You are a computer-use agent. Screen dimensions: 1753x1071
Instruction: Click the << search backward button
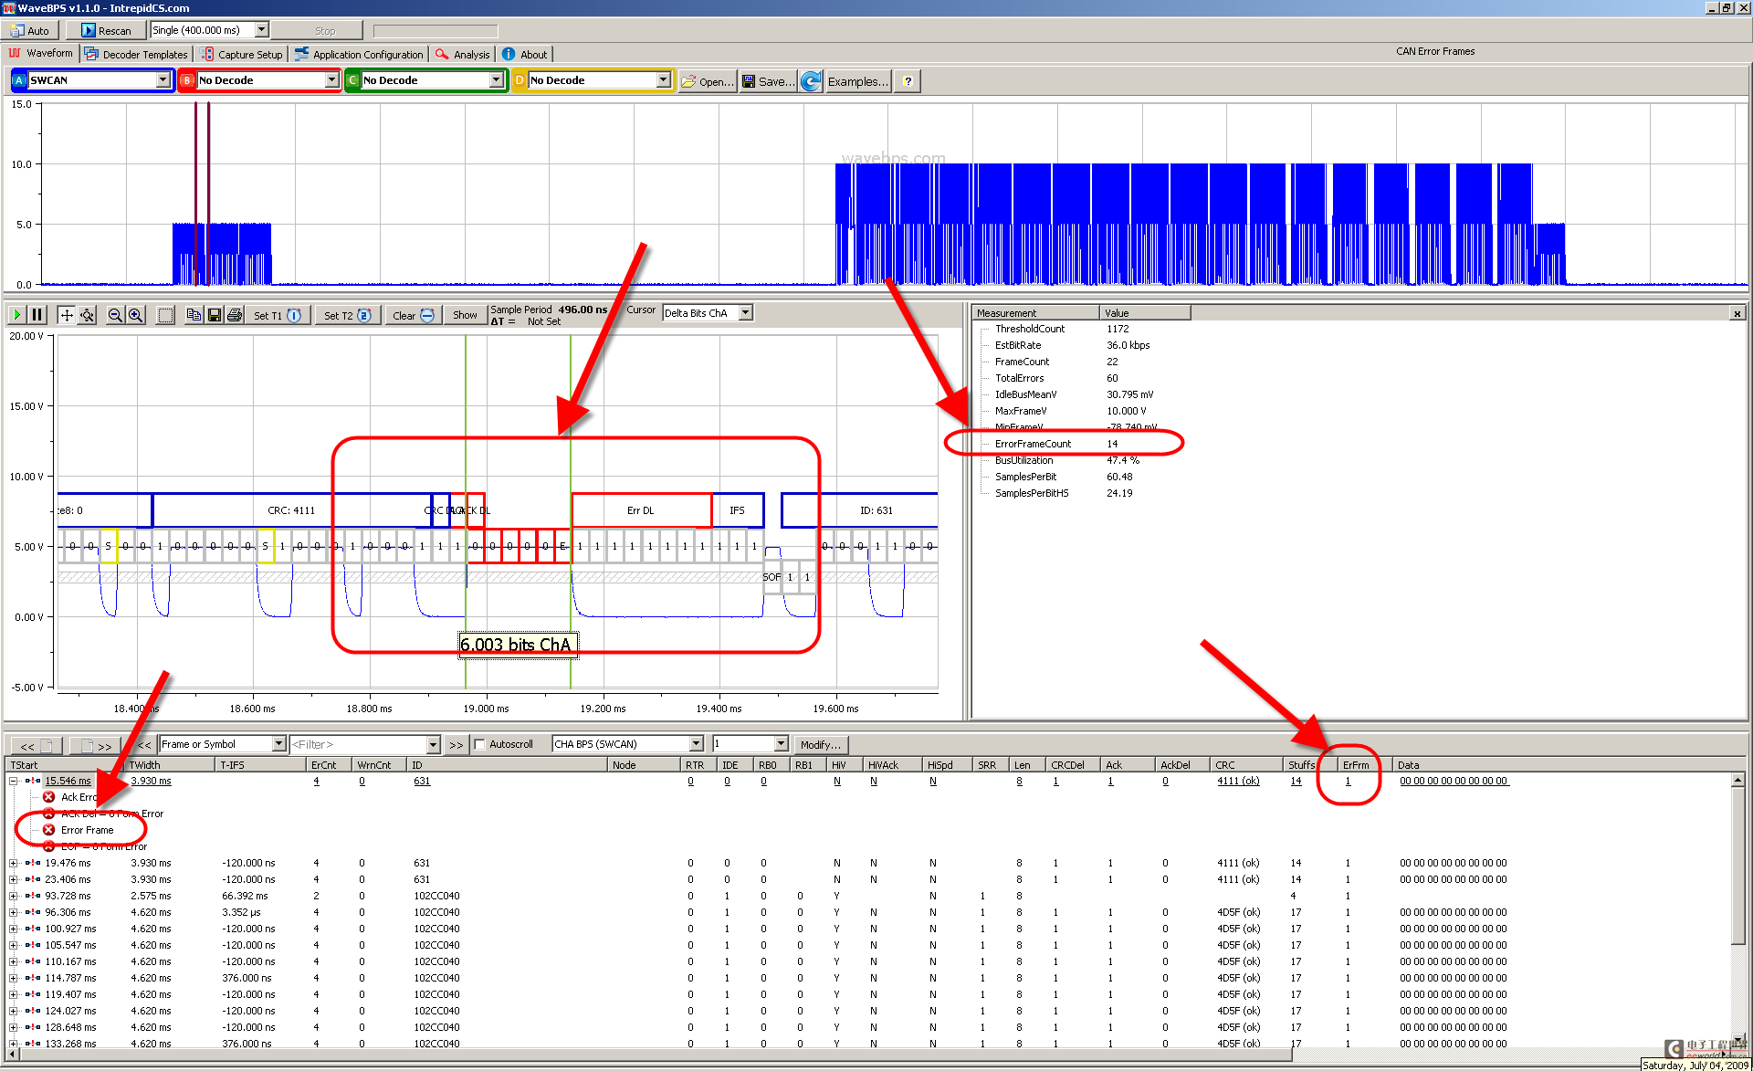144,745
